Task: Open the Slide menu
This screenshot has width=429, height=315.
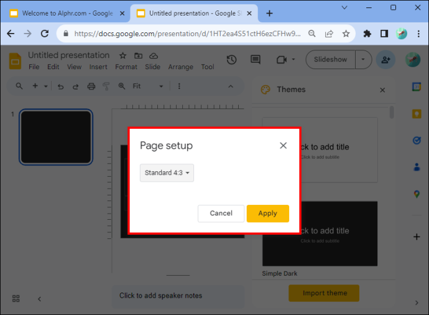Action: click(152, 67)
